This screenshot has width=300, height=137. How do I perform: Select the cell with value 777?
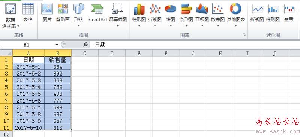coord(58,101)
